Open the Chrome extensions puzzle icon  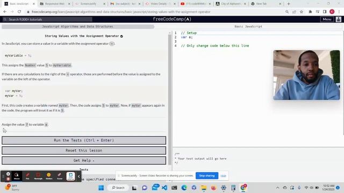[x=310, y=12]
